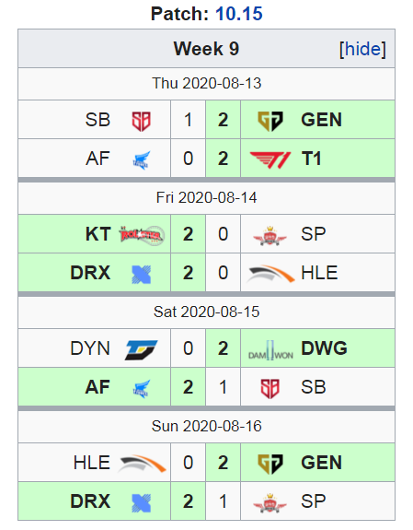This screenshot has width=413, height=530.
Task: Click the KT team name
Action: coord(98,234)
